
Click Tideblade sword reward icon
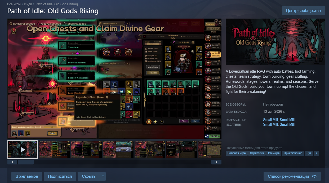pyautogui.click(x=63, y=46)
